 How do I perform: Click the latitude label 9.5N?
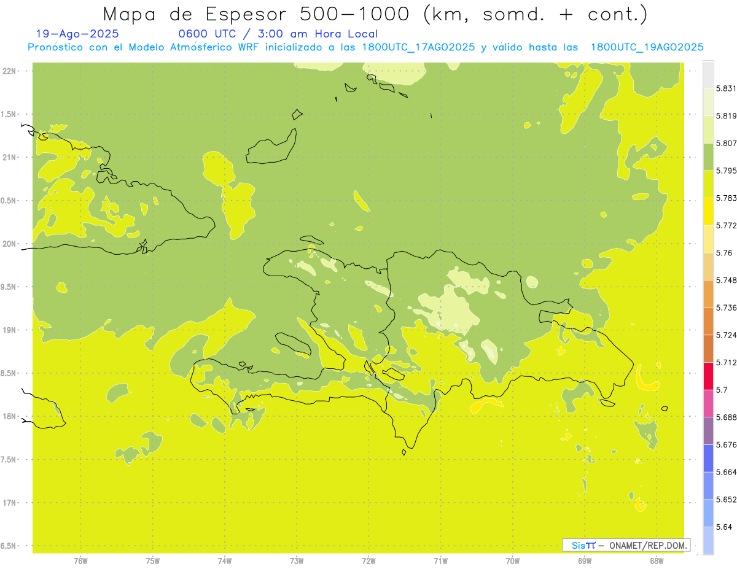pos(9,287)
